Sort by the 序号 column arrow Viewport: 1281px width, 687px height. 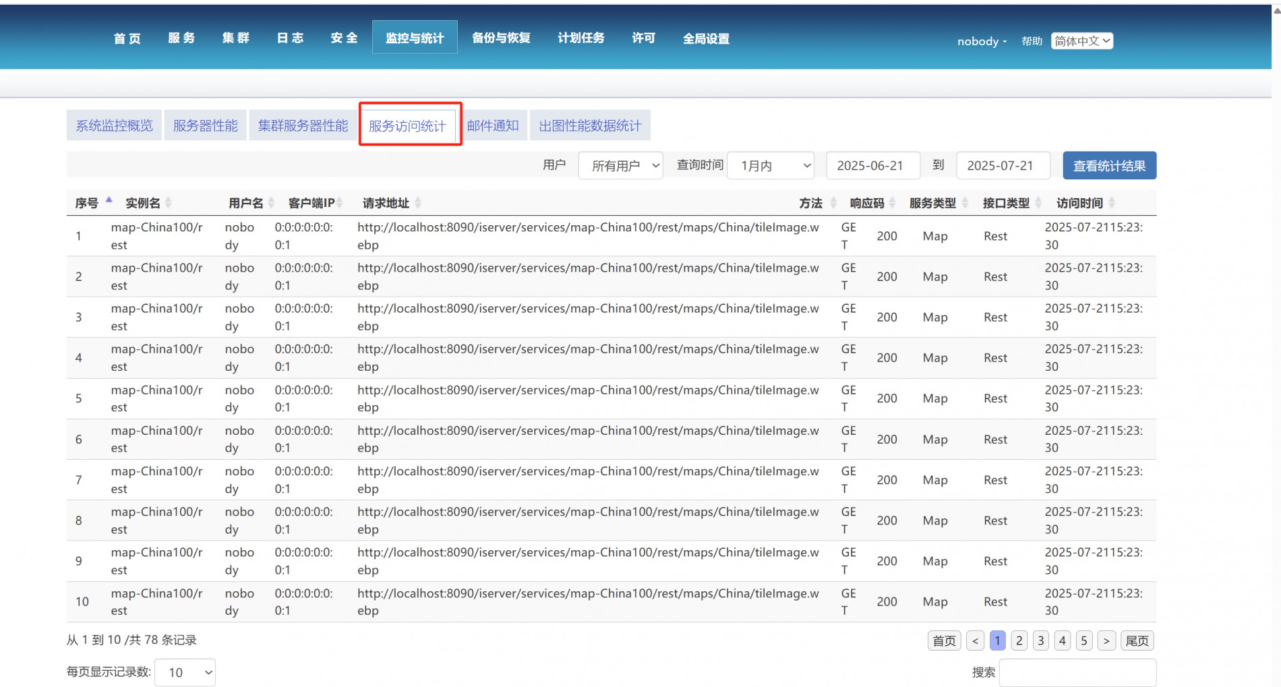coord(109,202)
